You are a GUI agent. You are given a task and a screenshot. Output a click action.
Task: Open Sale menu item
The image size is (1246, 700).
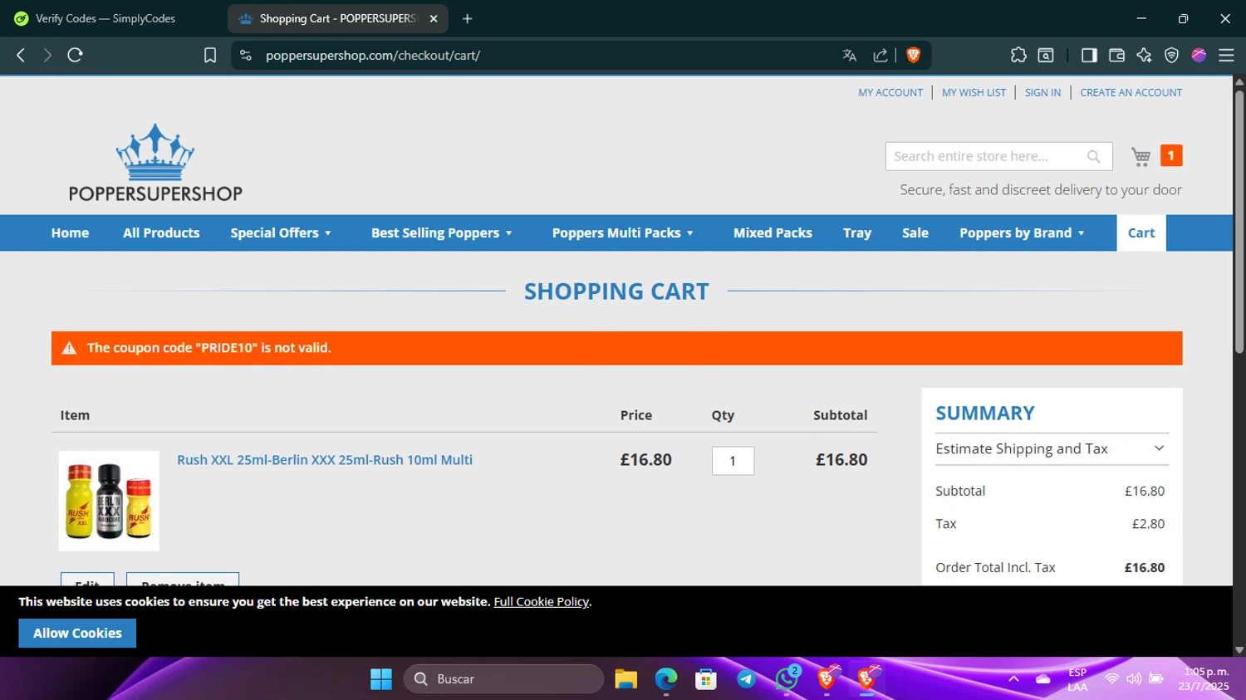coord(915,233)
